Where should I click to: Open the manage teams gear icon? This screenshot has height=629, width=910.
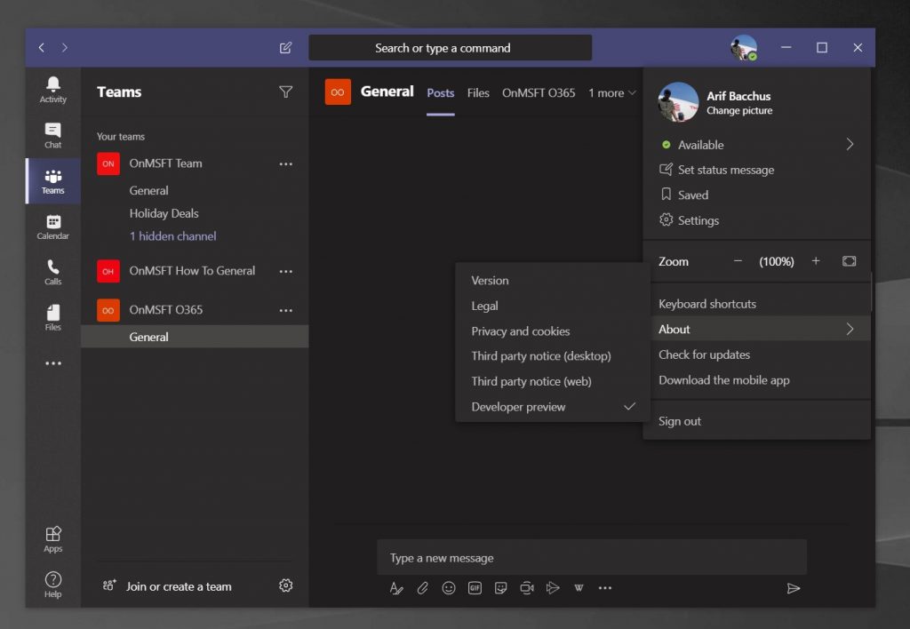tap(285, 585)
